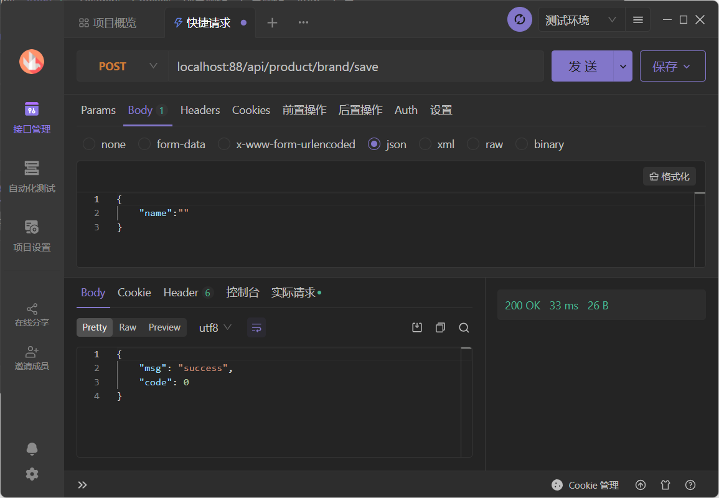This screenshot has width=719, height=498.
Task: Select the json body type
Action: (x=387, y=144)
